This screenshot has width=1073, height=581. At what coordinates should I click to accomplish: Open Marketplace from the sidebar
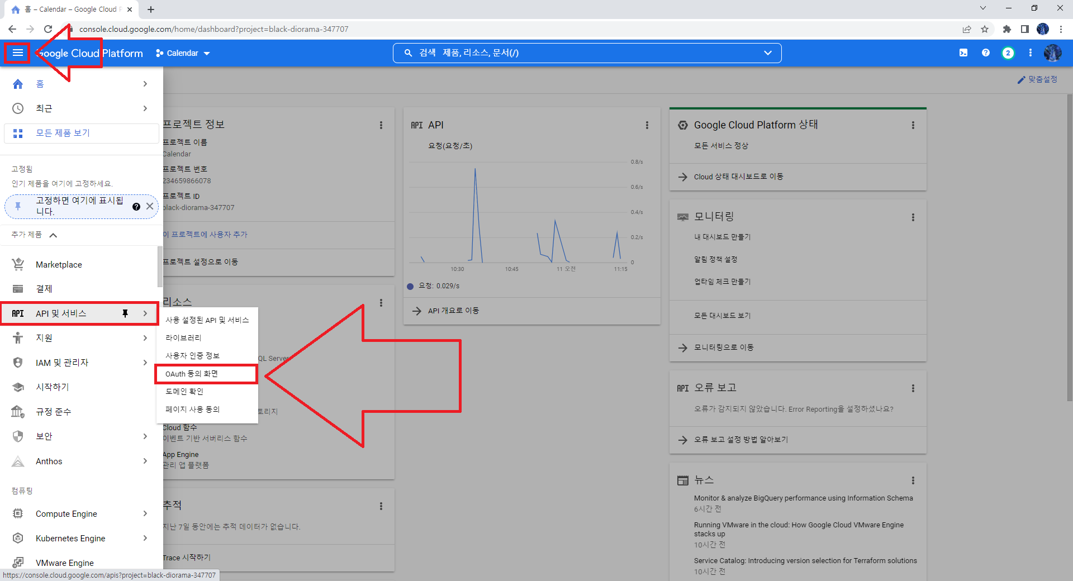coord(79,264)
